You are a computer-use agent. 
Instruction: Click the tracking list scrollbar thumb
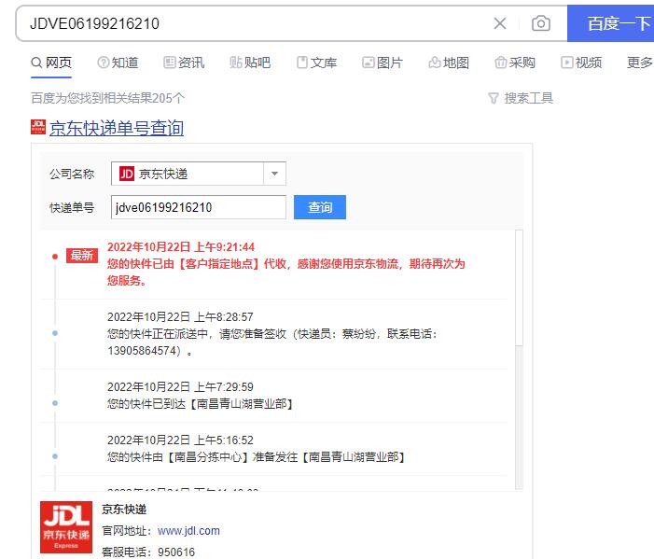(x=519, y=287)
